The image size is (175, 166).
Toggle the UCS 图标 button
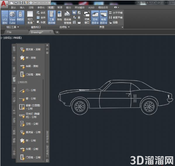5,18
